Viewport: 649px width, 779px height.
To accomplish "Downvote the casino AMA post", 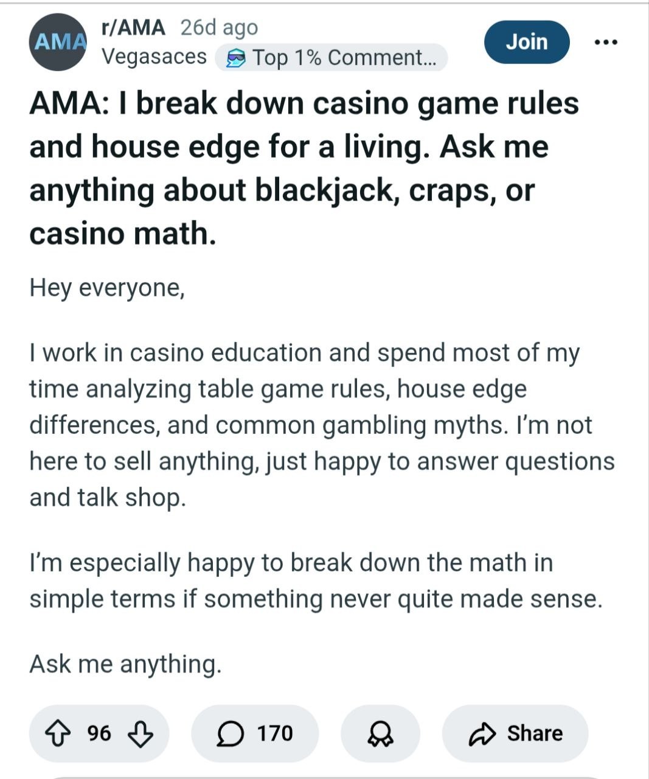I will pyautogui.click(x=141, y=734).
